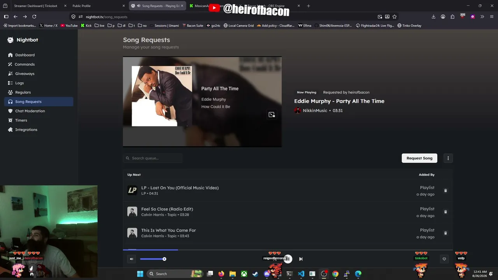Open the browser downloads panel
The width and height of the screenshot is (498, 280).
(433, 17)
